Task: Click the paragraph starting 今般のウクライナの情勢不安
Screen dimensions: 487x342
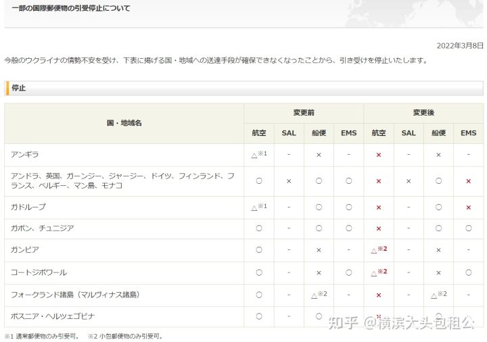Action: (216, 60)
